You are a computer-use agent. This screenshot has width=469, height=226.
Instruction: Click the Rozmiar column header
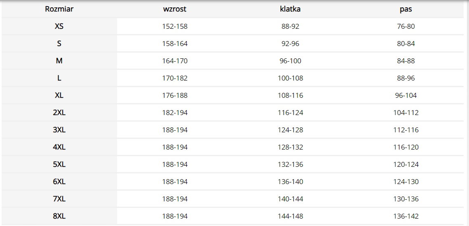click(x=59, y=9)
